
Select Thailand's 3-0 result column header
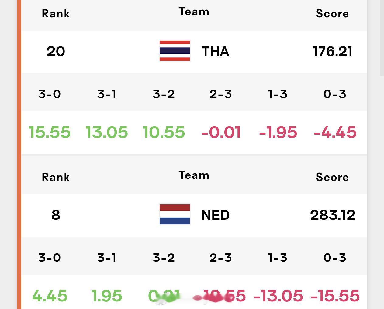tap(50, 94)
